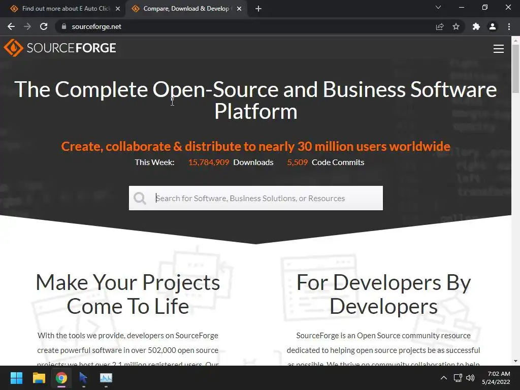The height and width of the screenshot is (390, 520).
Task: Close the Compare, Download & Develop tab
Action: [x=239, y=9]
